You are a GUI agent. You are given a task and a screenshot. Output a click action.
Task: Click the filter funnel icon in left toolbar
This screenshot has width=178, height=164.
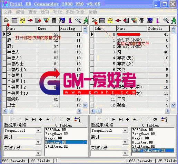46,20
